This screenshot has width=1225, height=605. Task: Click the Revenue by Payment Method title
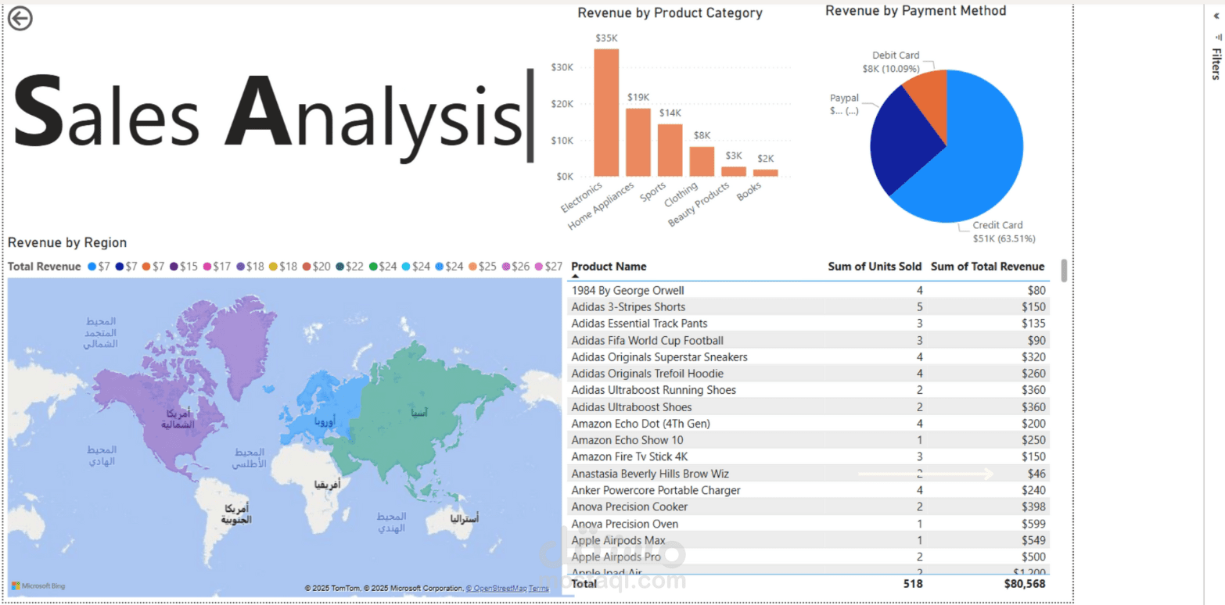coord(915,11)
